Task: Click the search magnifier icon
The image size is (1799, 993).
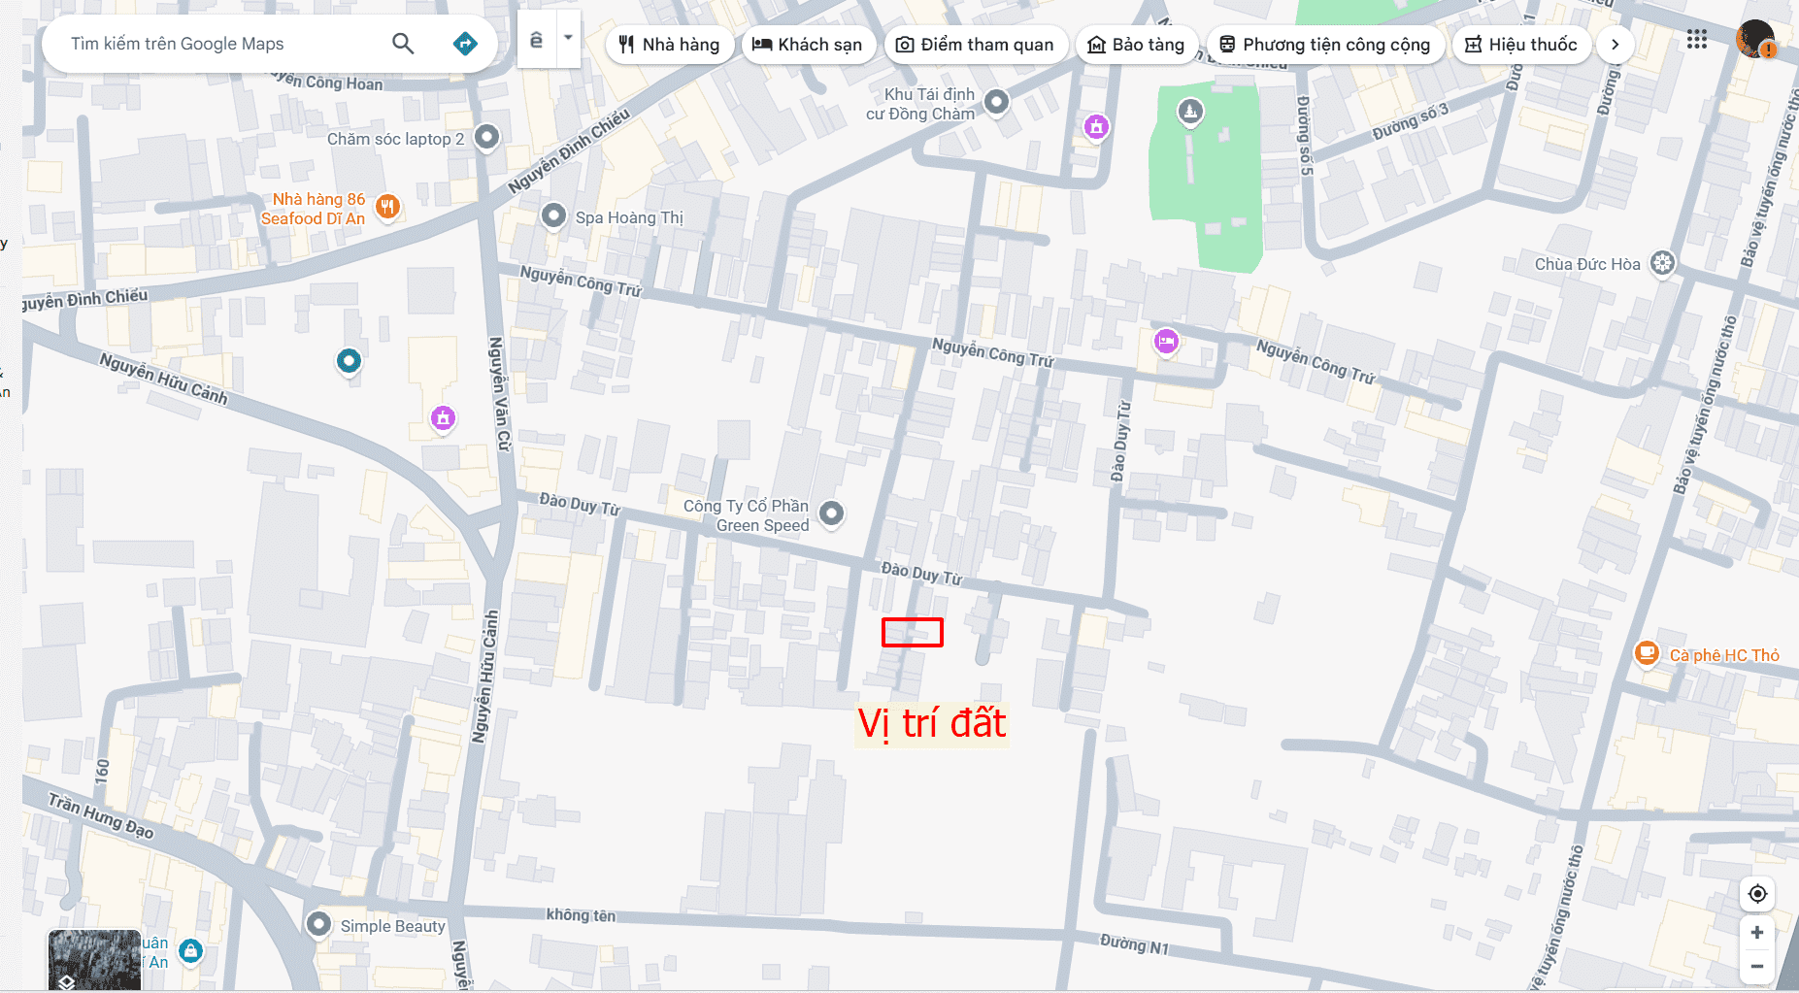Action: point(403,44)
